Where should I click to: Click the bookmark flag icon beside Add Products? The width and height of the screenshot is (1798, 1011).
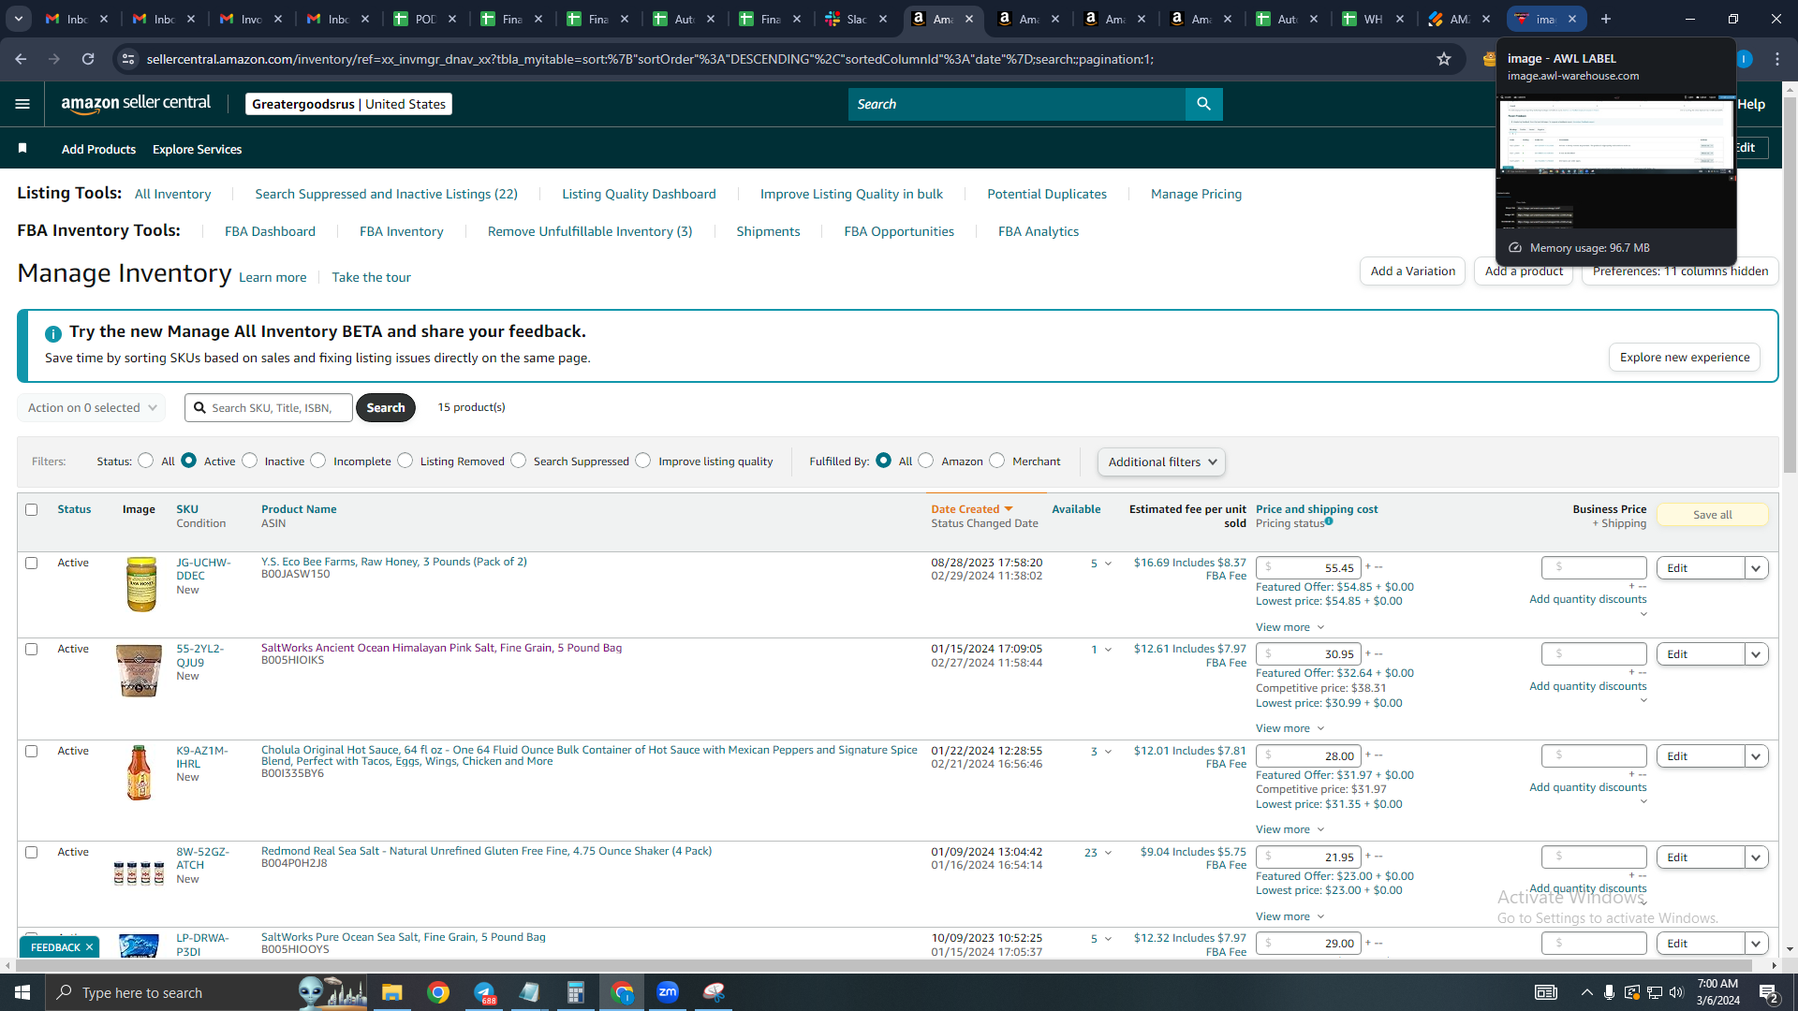[x=22, y=148]
